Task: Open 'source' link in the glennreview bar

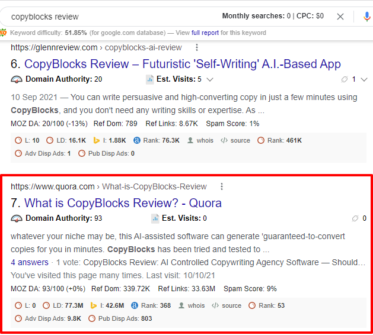Action: point(235,140)
